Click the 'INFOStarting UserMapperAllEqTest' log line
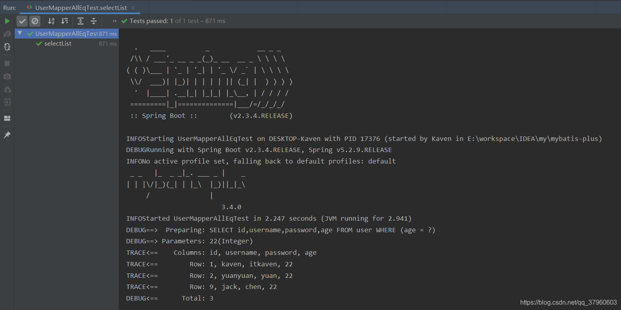 click(x=364, y=139)
